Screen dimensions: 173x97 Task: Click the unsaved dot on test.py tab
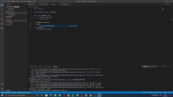coord(58,4)
